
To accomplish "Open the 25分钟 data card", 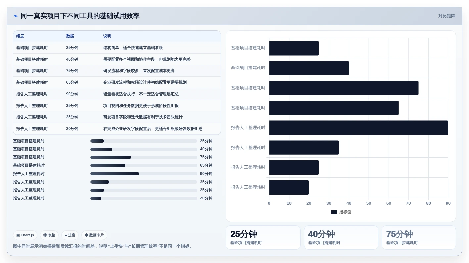I will [x=263, y=238].
